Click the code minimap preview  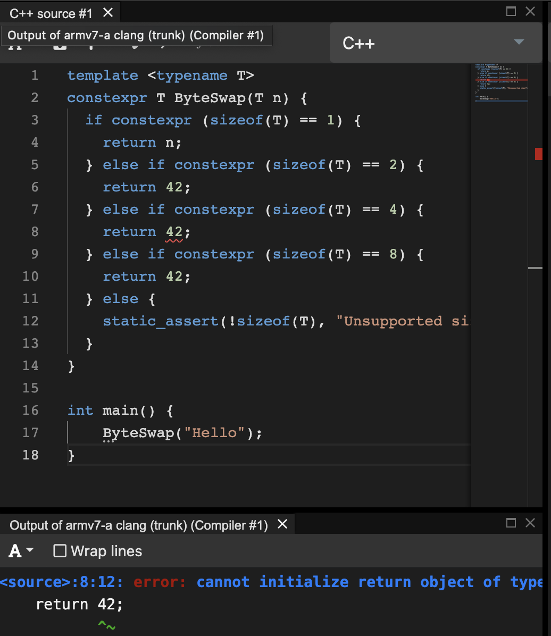pos(502,83)
